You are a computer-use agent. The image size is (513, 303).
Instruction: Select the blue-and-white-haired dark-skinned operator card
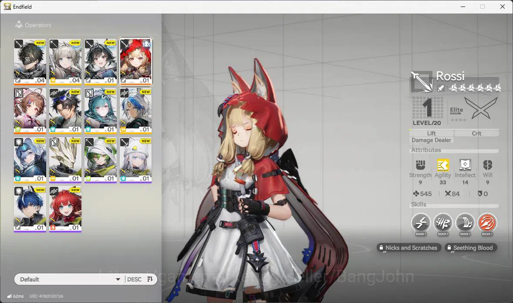pyautogui.click(x=136, y=111)
